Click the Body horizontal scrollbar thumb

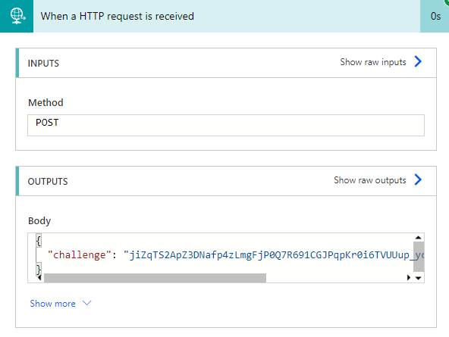pos(155,278)
